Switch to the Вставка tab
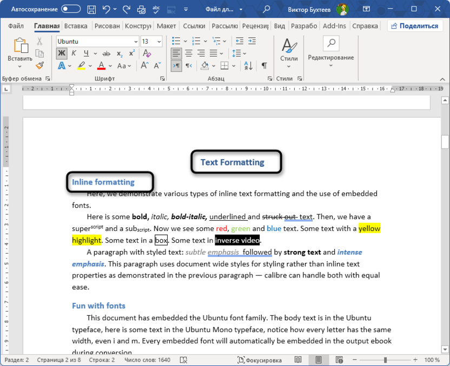 pyautogui.click(x=76, y=26)
